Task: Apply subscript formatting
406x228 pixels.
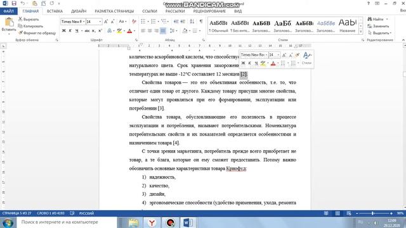Action: pos(94,31)
